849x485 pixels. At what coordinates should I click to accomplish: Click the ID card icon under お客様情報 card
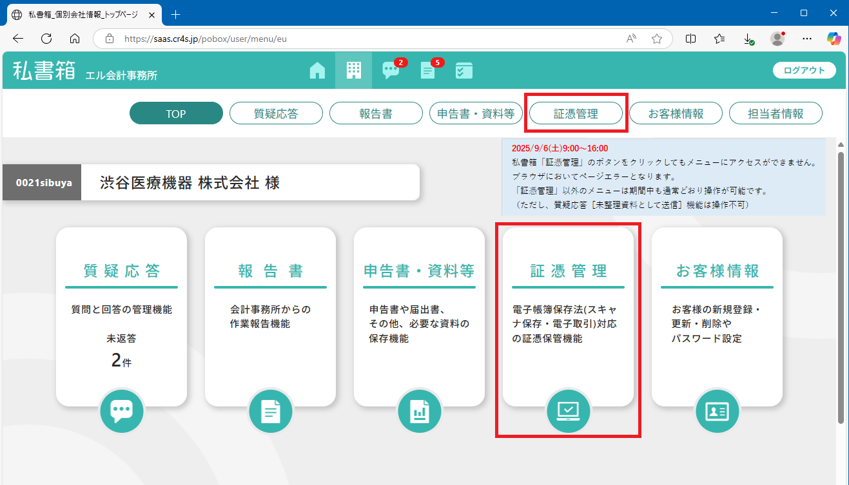point(717,410)
